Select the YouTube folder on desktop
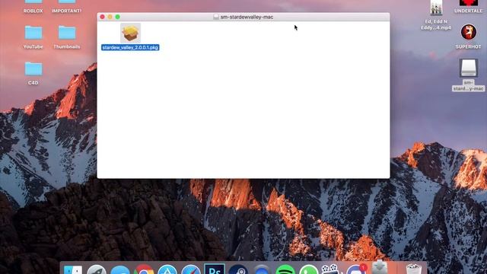This screenshot has width=487, height=274. click(x=33, y=33)
